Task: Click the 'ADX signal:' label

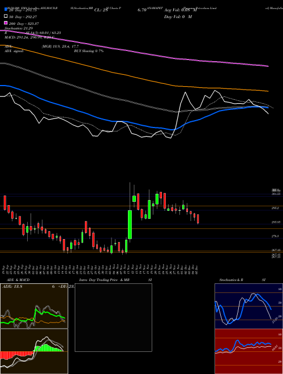Action: coord(14,51)
